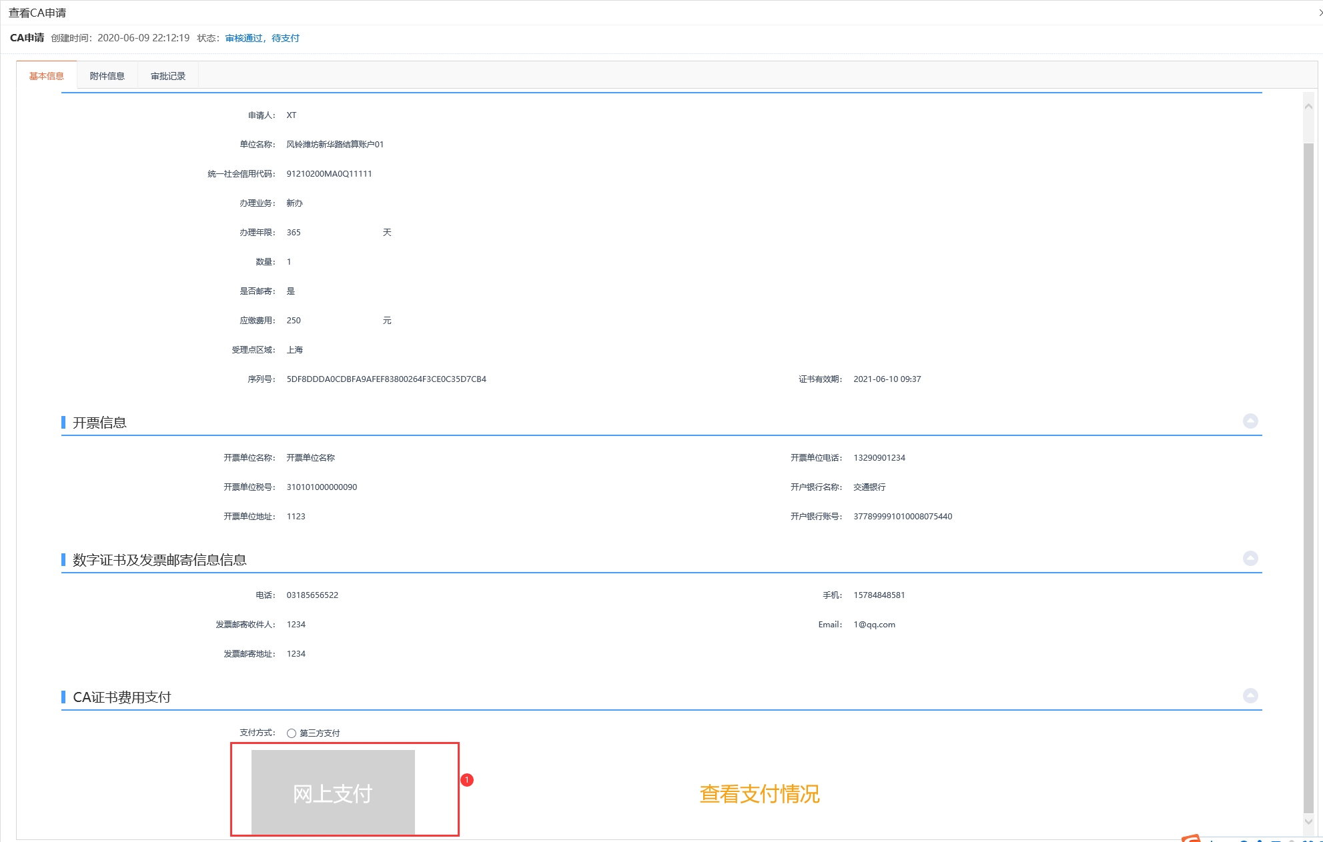Click the scrollbar down arrow

pyautogui.click(x=1308, y=821)
